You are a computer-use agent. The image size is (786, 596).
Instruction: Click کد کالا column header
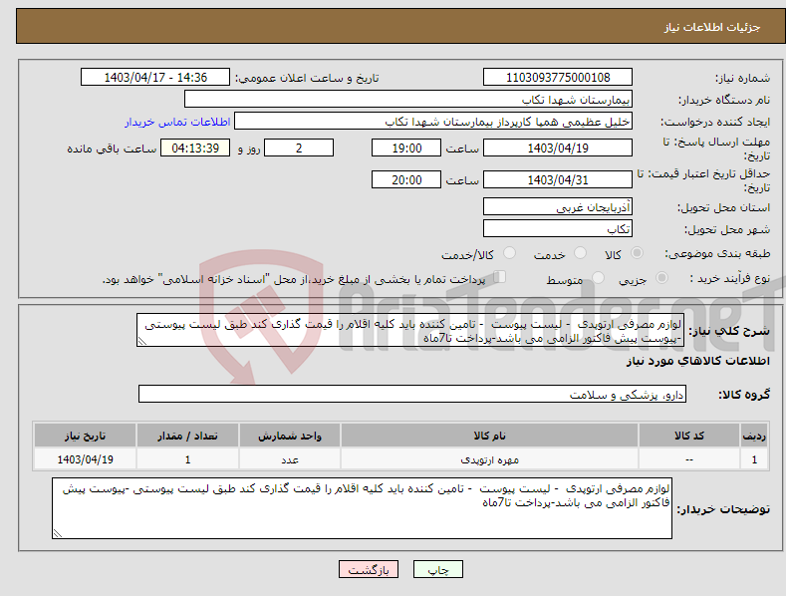pyautogui.click(x=689, y=436)
